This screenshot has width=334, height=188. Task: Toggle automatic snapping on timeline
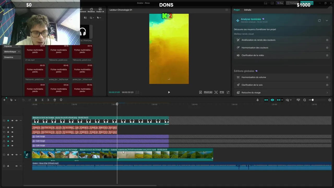272,100
